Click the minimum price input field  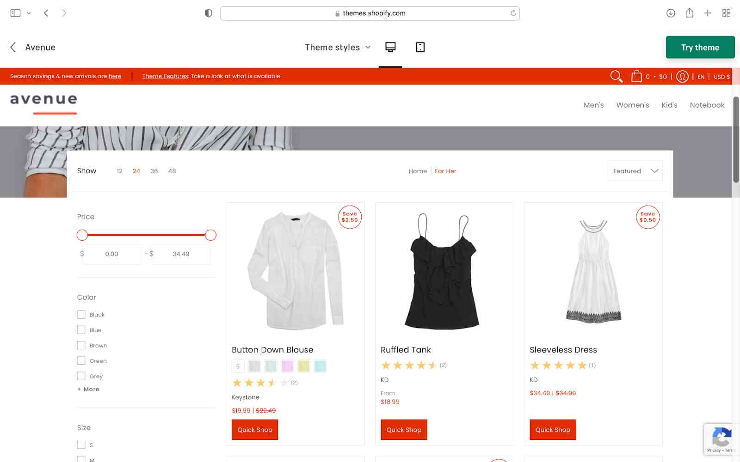pos(111,254)
